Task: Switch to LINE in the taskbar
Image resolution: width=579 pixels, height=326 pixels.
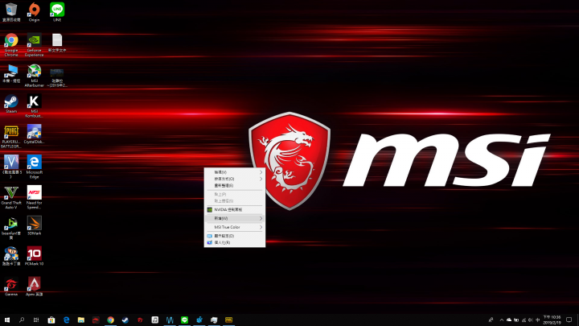Action: click(x=184, y=320)
